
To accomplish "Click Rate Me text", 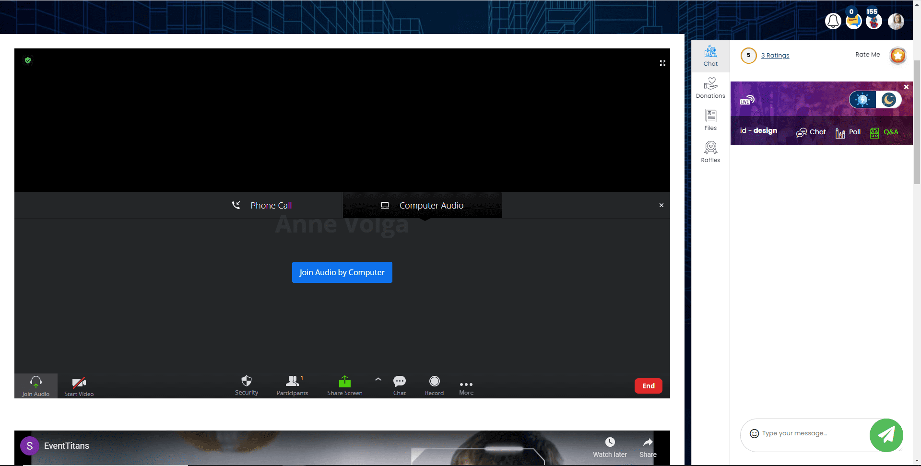I will 867,55.
